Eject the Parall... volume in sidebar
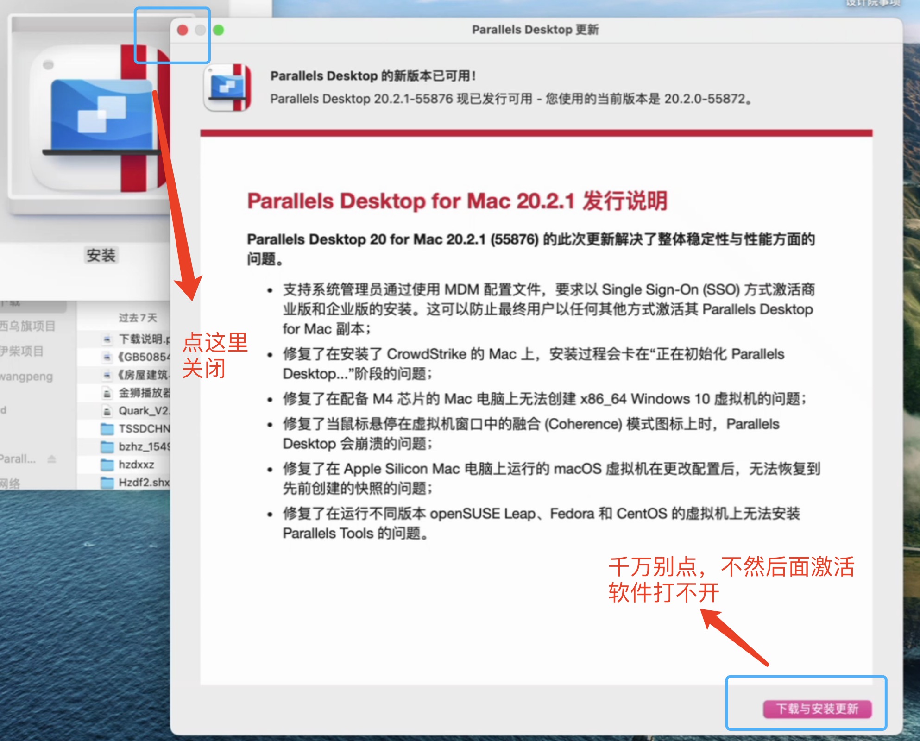This screenshot has width=920, height=741. (52, 459)
